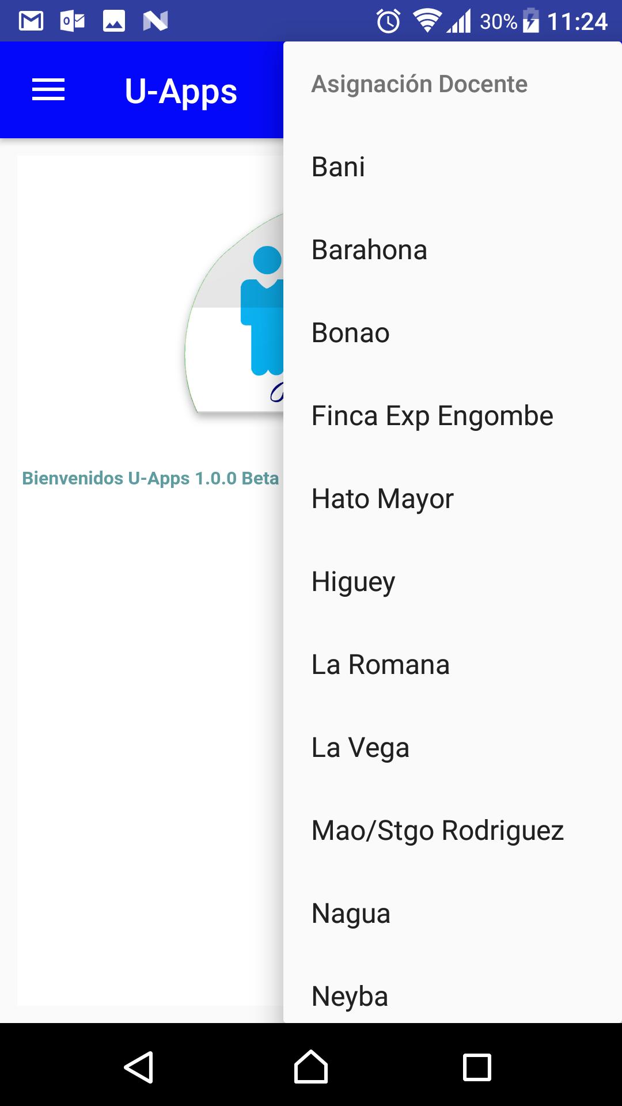Tap the Android N notification icon
The width and height of the screenshot is (622, 1106).
tap(155, 21)
